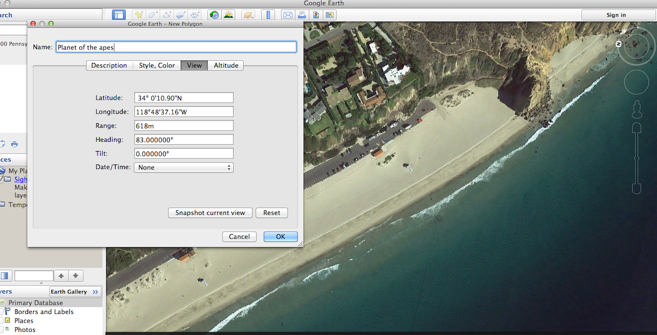Click the Street View pegman icon
The image size is (657, 335).
[x=636, y=109]
